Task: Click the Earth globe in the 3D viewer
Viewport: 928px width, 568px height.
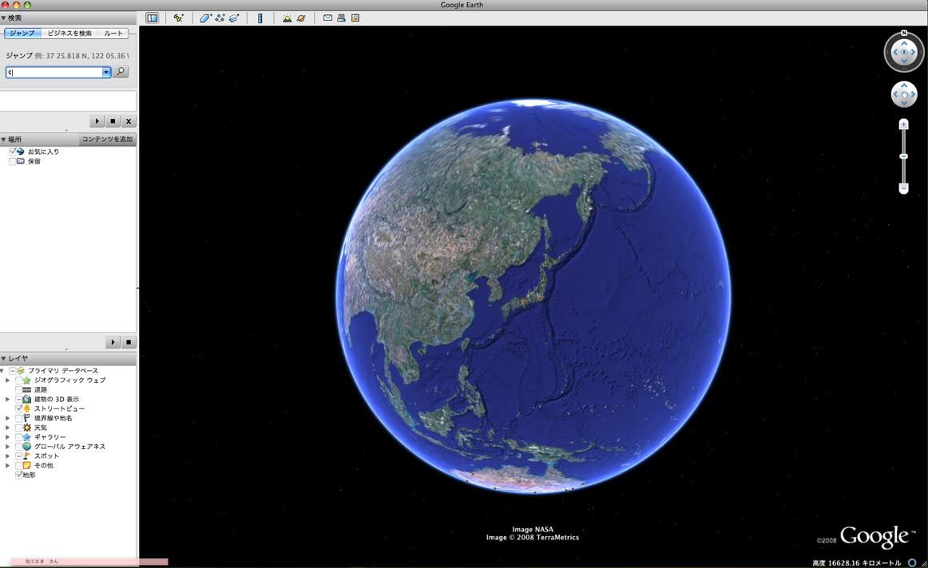Action: [x=533, y=295]
